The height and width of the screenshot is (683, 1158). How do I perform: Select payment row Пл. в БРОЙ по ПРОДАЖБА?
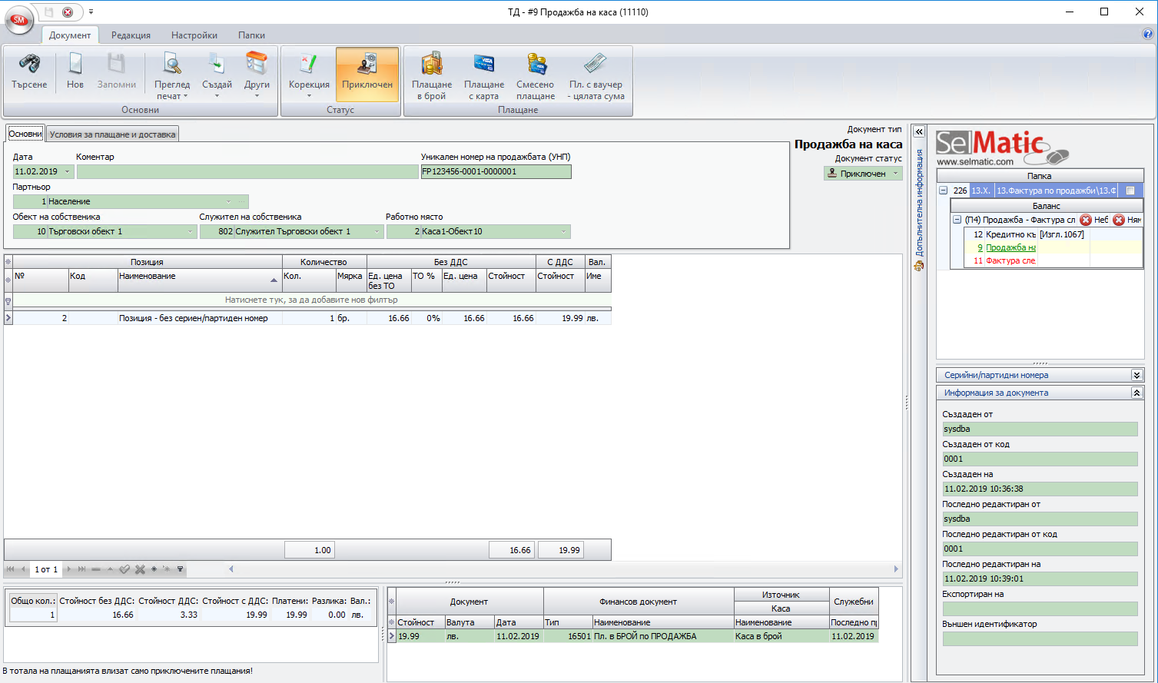coord(637,636)
